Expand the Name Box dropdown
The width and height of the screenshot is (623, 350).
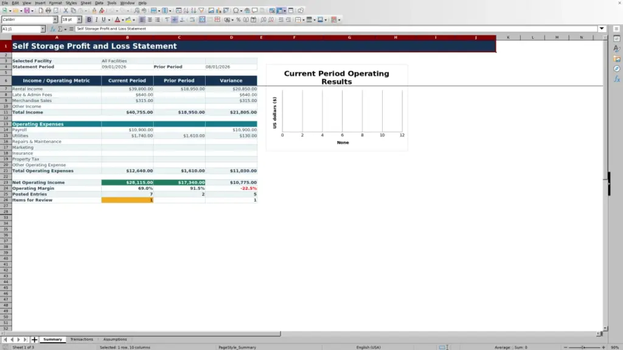tap(43, 29)
